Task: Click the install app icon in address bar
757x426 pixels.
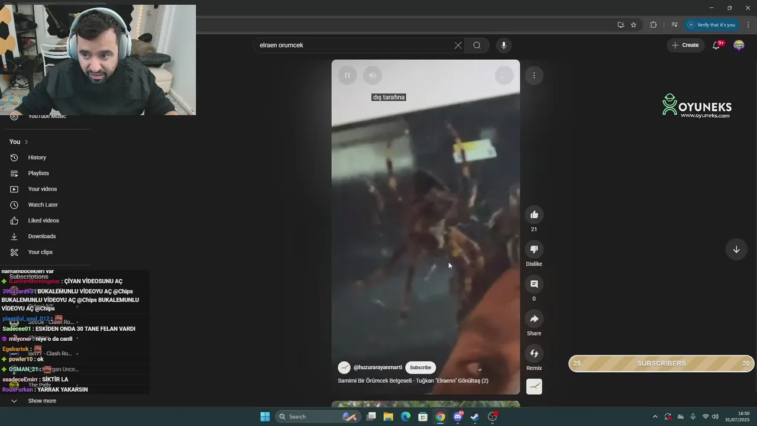Action: pos(620,25)
